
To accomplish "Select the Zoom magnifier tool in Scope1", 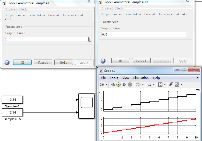I will [x=149, y=85].
